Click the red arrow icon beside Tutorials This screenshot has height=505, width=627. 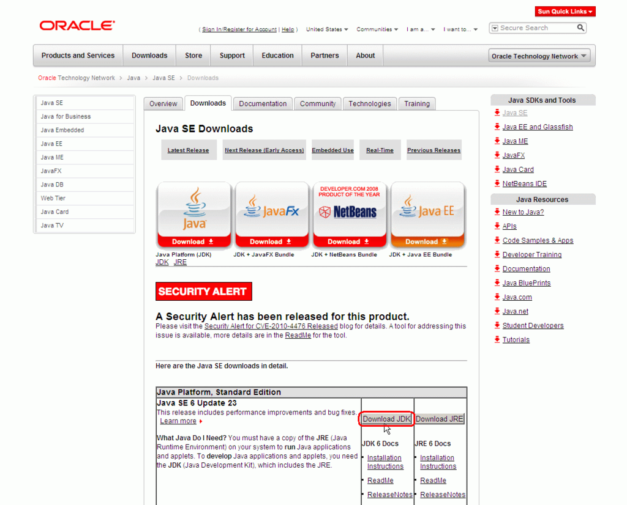click(497, 339)
